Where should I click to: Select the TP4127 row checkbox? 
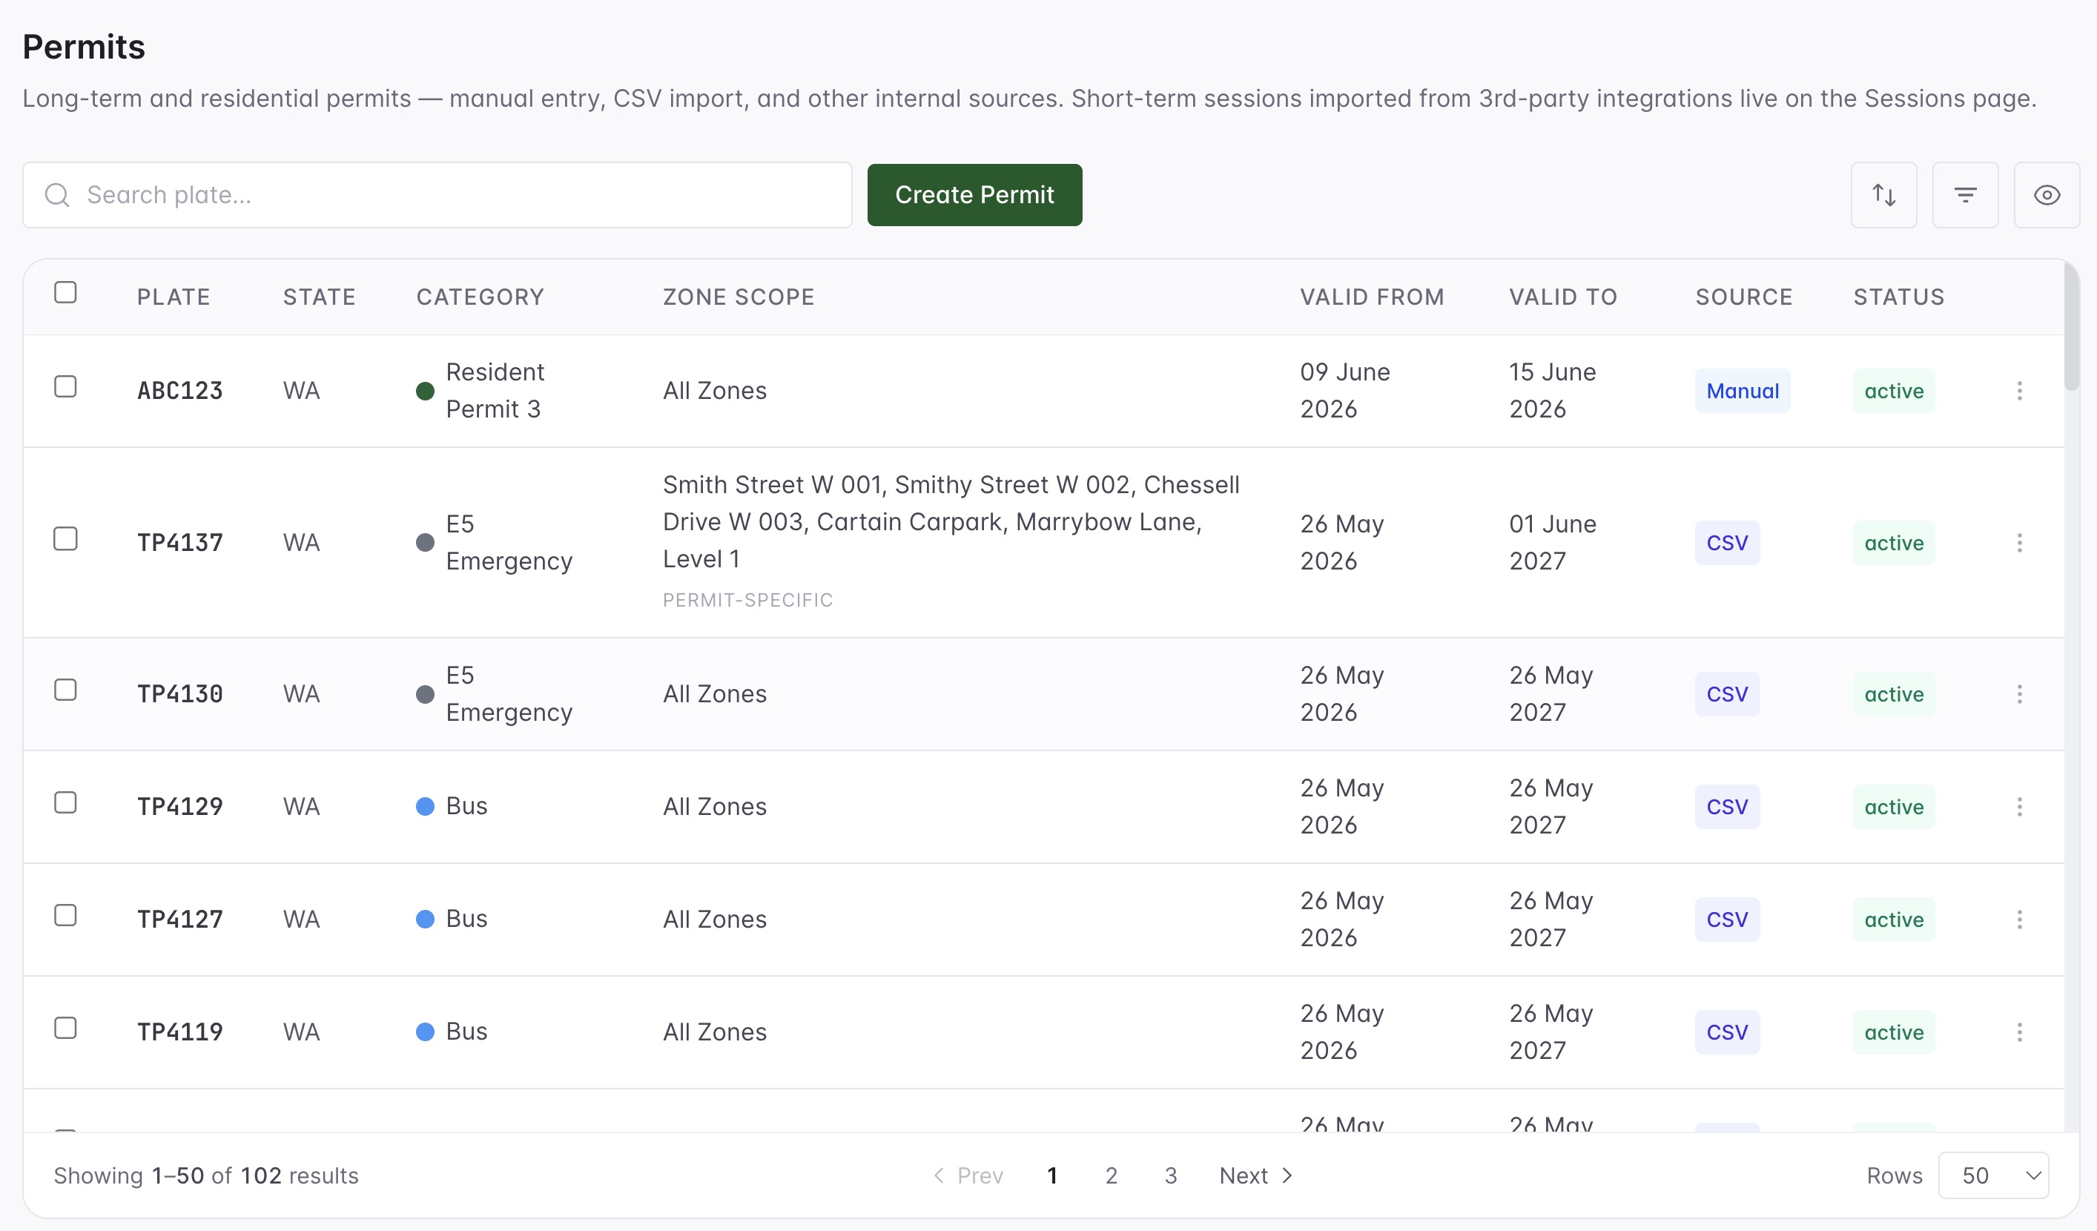click(x=65, y=914)
